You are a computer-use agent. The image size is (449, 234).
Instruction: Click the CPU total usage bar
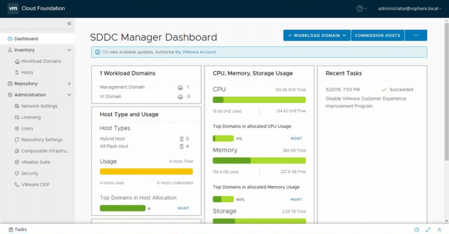pyautogui.click(x=259, y=100)
